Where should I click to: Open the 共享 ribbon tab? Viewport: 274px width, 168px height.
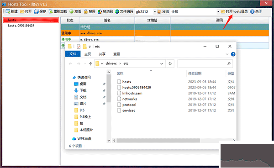click(x=102, y=54)
